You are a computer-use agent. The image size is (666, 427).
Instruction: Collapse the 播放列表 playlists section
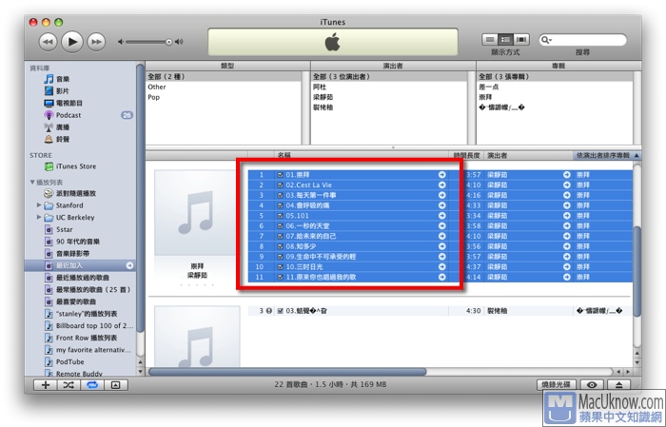pos(32,182)
